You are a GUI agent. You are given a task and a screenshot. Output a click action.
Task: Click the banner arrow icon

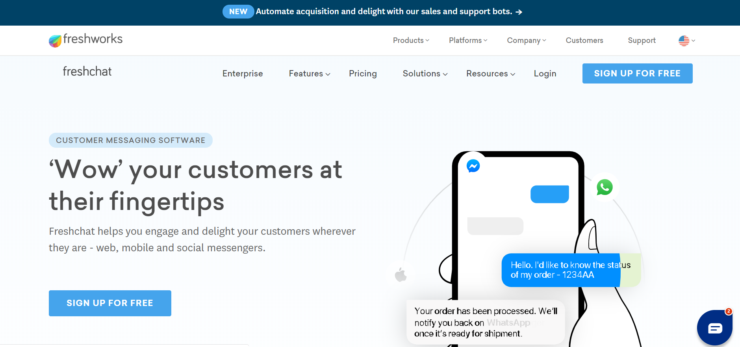pos(519,12)
